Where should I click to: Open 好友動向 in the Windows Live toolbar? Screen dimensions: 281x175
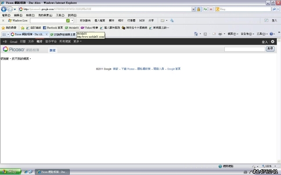coord(85,21)
